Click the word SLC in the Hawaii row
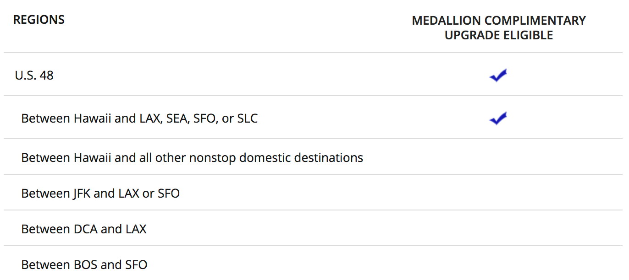The image size is (629, 280). (x=248, y=118)
